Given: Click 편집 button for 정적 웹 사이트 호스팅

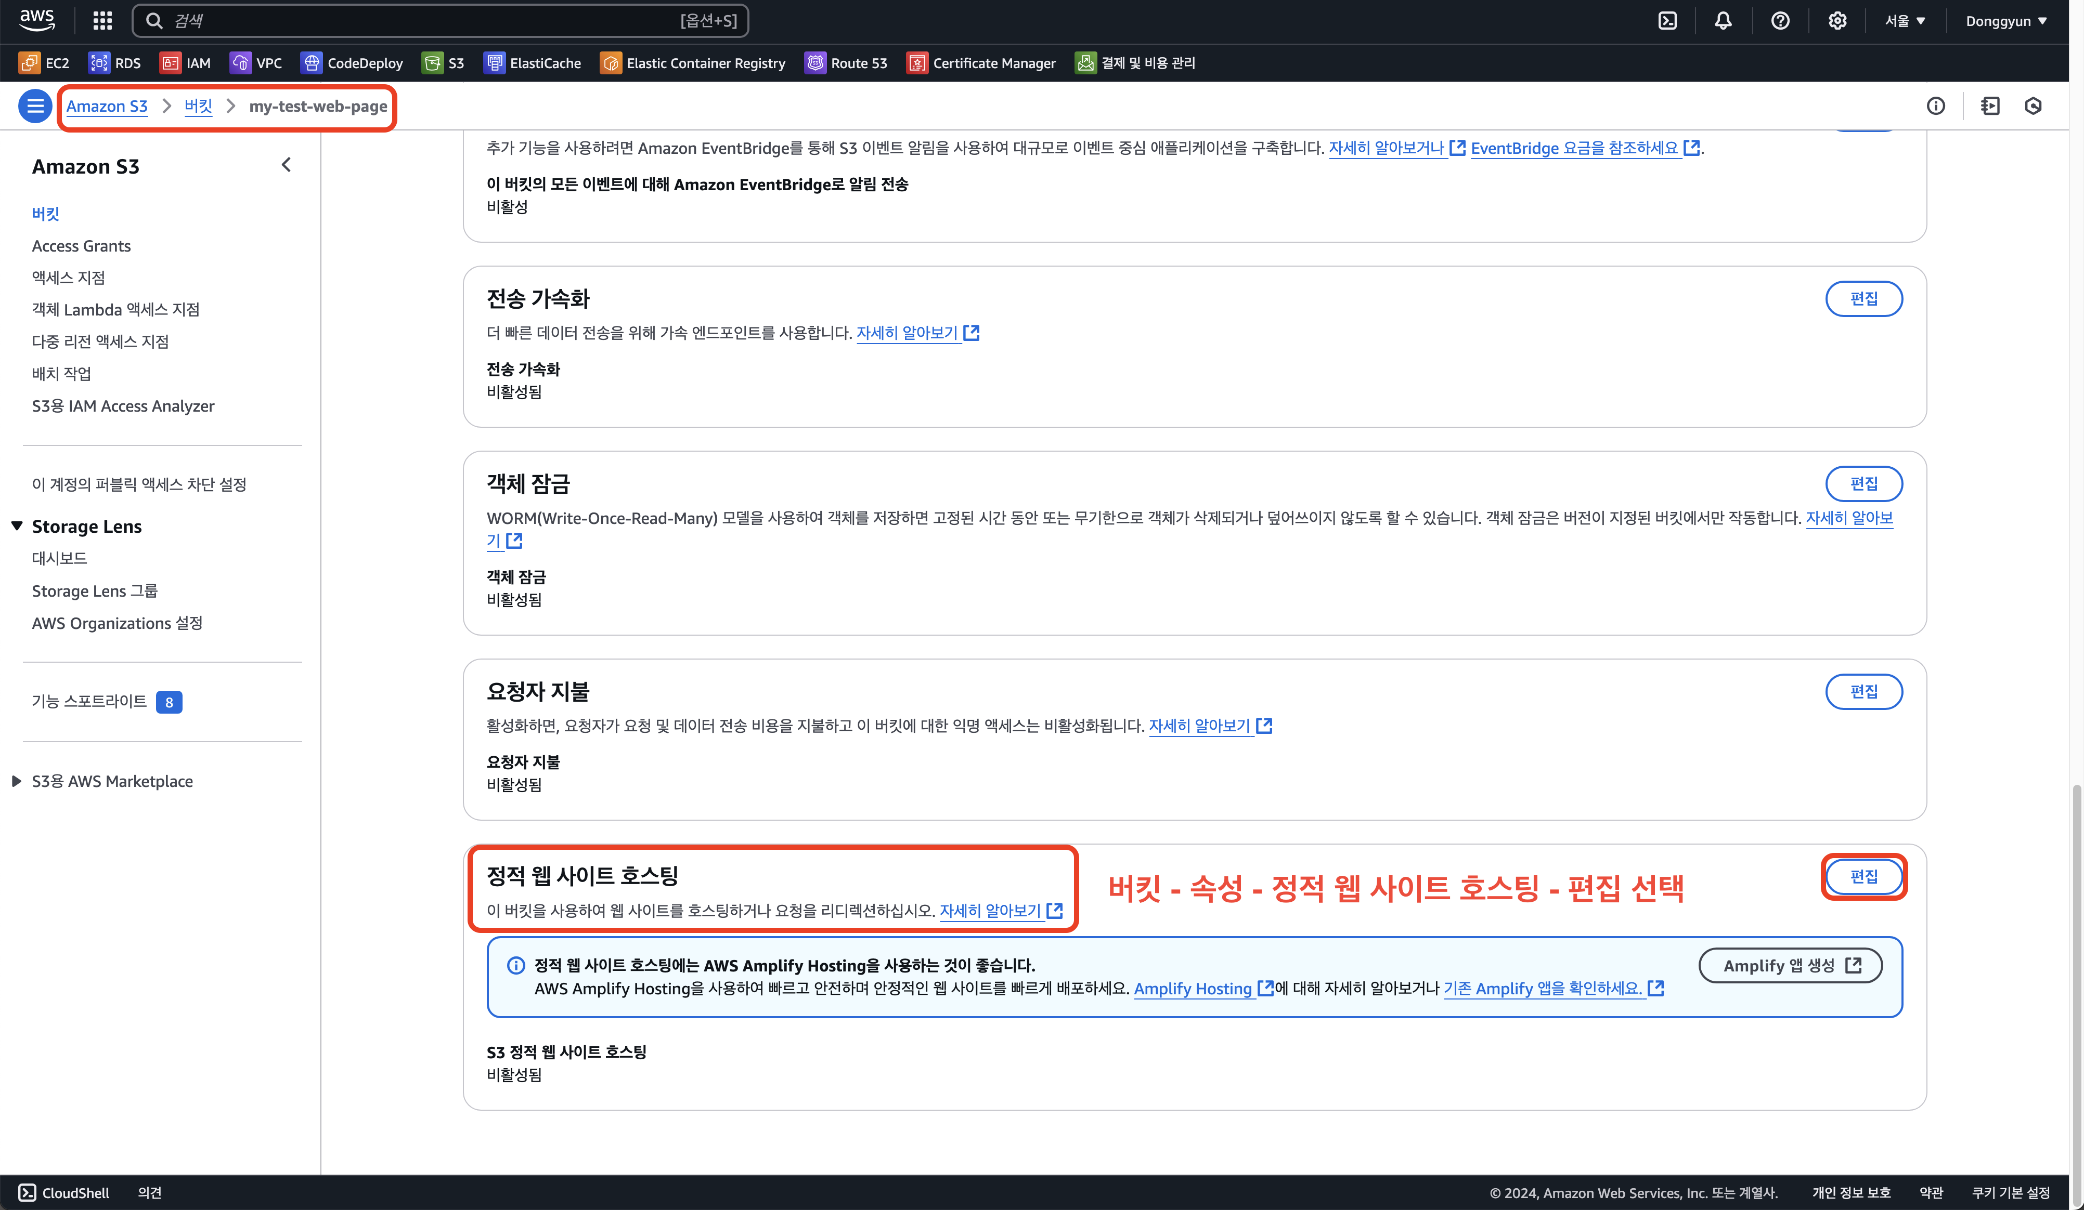Looking at the screenshot, I should click(1864, 876).
